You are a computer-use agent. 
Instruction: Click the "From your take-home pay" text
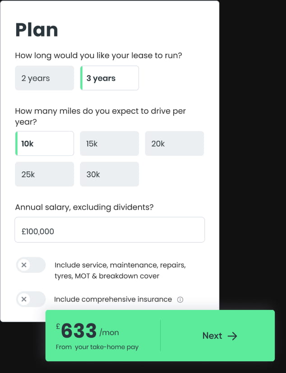(97, 347)
